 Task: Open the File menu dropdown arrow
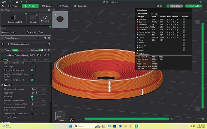click(10, 2)
